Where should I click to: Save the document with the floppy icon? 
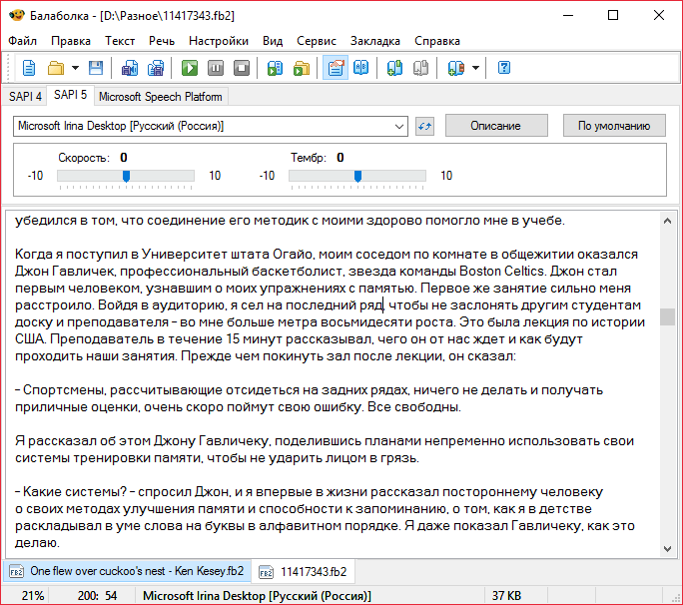(x=96, y=68)
